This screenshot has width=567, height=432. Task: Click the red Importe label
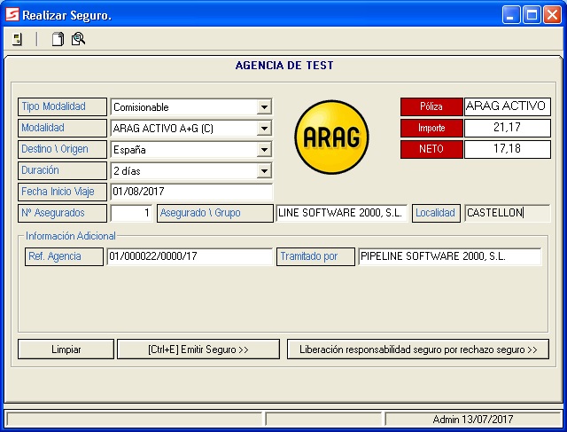point(431,128)
